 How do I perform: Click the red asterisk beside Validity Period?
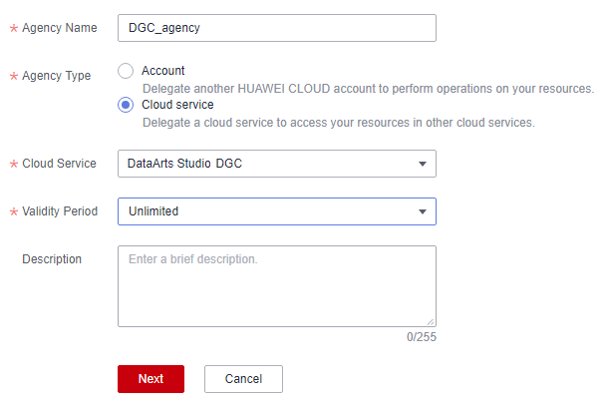point(14,211)
